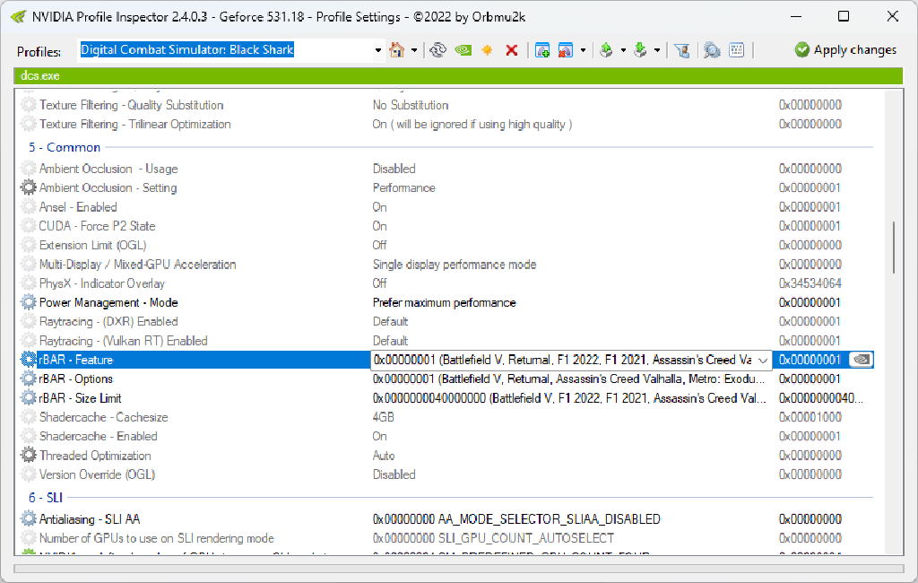Click the Apply changes button
The height and width of the screenshot is (583, 918).
(845, 50)
